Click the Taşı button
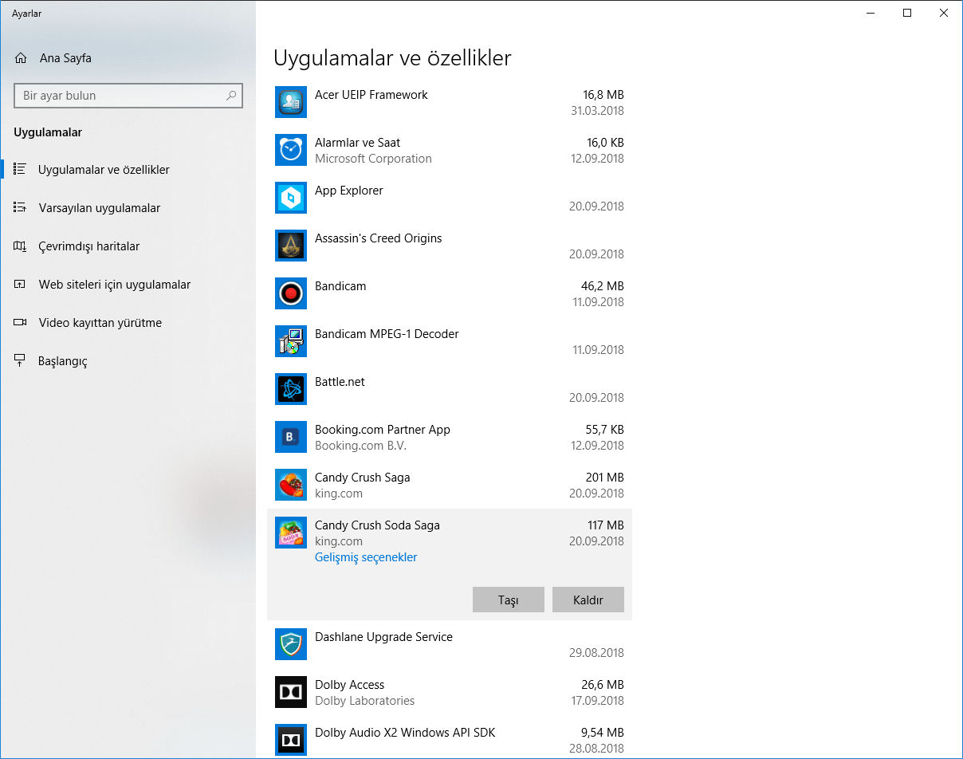This screenshot has height=759, width=963. pyautogui.click(x=509, y=600)
